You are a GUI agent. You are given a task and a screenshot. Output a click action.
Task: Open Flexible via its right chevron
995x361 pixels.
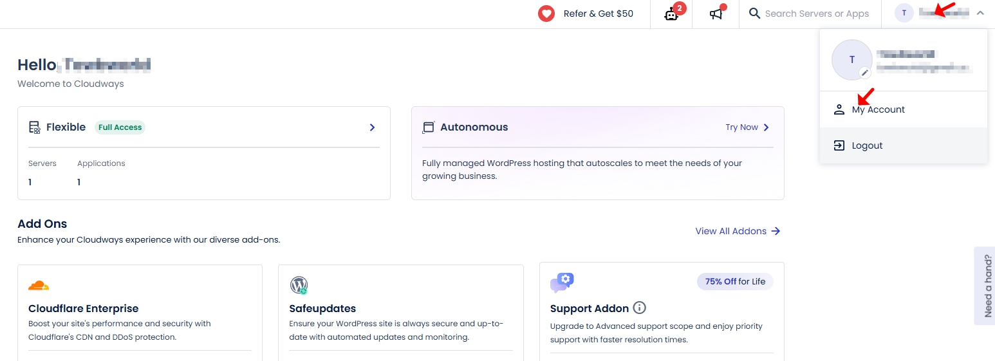(372, 127)
